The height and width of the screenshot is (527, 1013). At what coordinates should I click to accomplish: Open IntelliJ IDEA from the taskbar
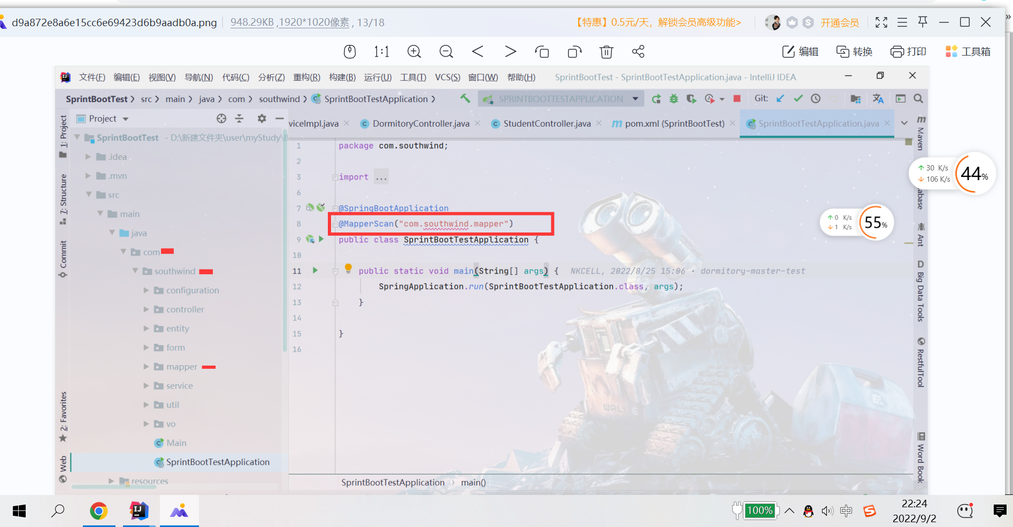click(x=139, y=511)
